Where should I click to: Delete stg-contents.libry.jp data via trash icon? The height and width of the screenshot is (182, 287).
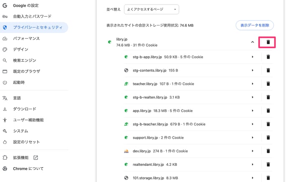[268, 70]
